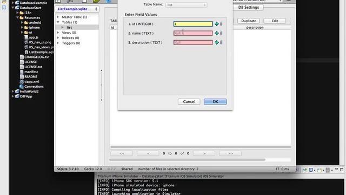Click the gray blob icon in the name row
The width and height of the screenshot is (346, 195).
tap(221, 33)
